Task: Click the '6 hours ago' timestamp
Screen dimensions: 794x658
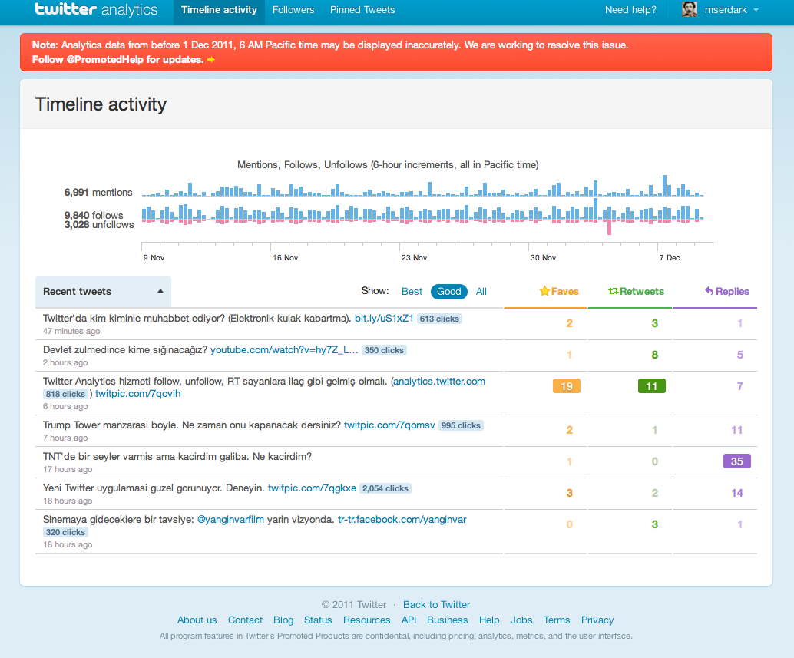Action: tap(65, 406)
